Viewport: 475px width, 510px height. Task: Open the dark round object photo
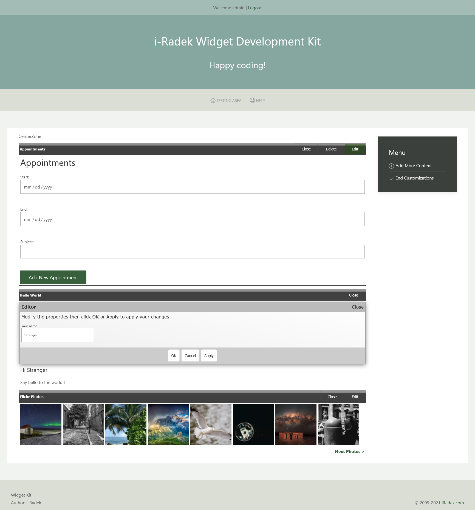(253, 425)
